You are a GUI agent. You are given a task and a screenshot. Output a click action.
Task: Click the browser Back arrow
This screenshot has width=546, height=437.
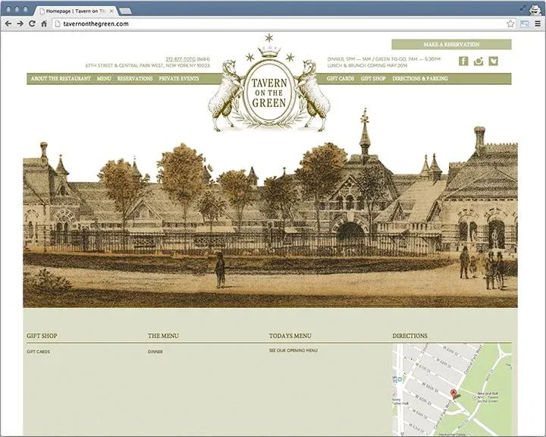pos(8,24)
